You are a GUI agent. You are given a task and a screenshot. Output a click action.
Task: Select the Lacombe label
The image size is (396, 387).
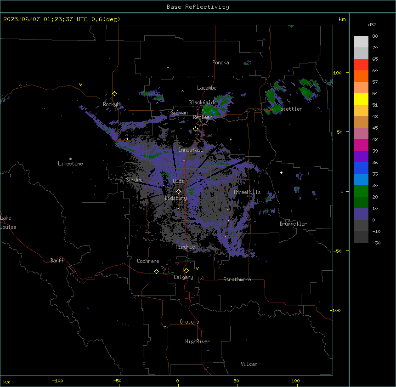pos(207,88)
